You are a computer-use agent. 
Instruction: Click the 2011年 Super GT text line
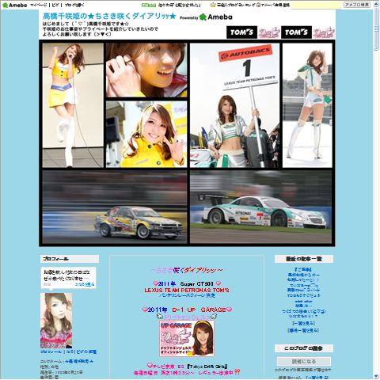187,283
